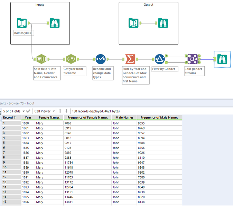The width and height of the screenshot is (233, 206).
Task: Click the Browse tool inside Inputs container
Action: click(54, 23)
